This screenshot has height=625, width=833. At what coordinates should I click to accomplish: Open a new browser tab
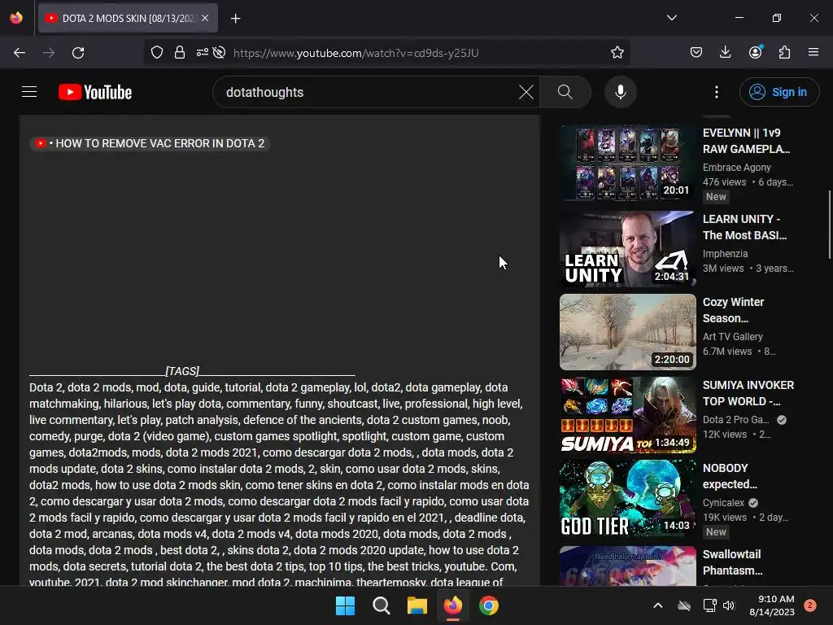click(235, 19)
